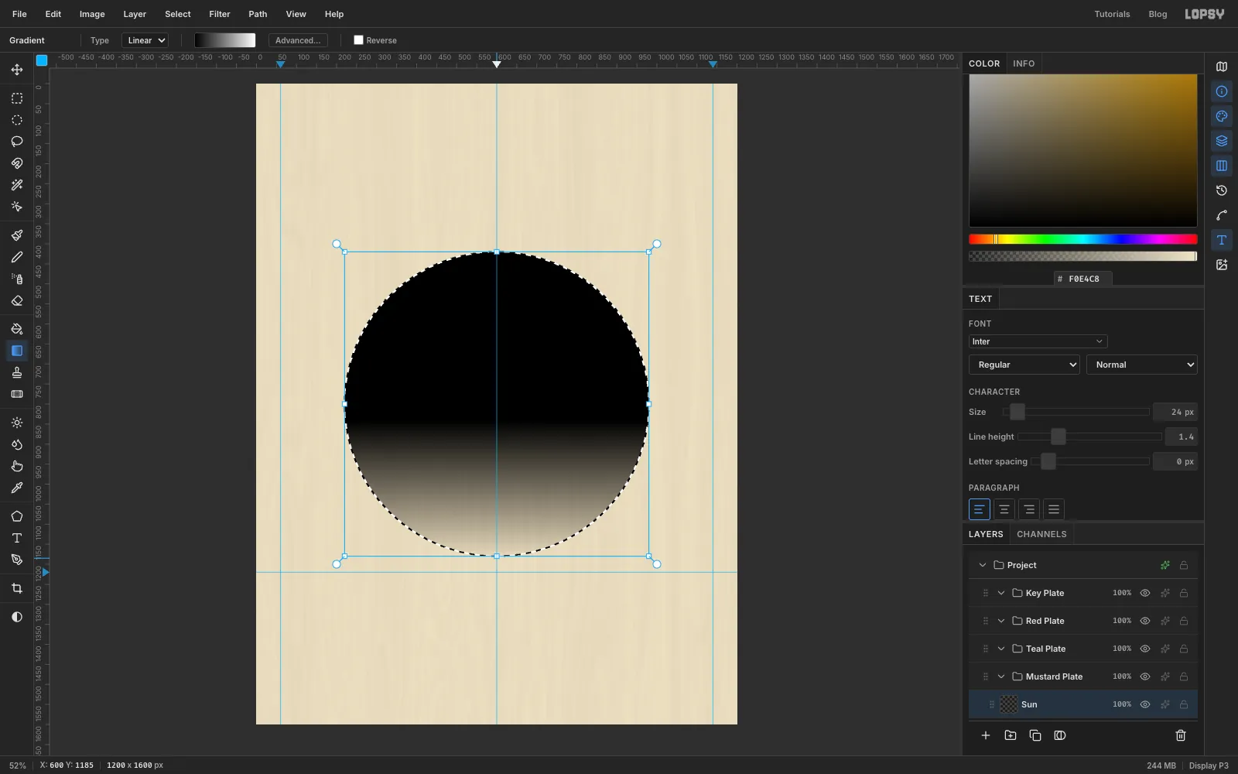Viewport: 1238px width, 774px height.
Task: Collapse the Mustard Plate group
Action: coord(1001,676)
